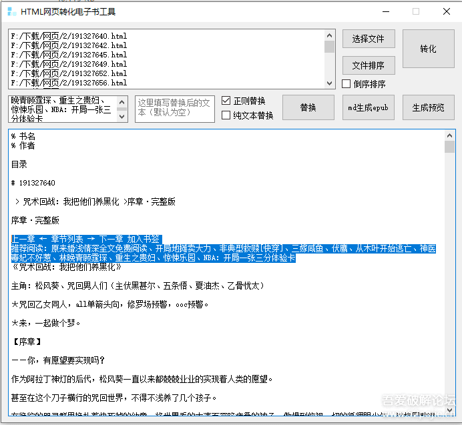Click the 替换 button
The width and height of the screenshot is (462, 425).
coord(308,107)
